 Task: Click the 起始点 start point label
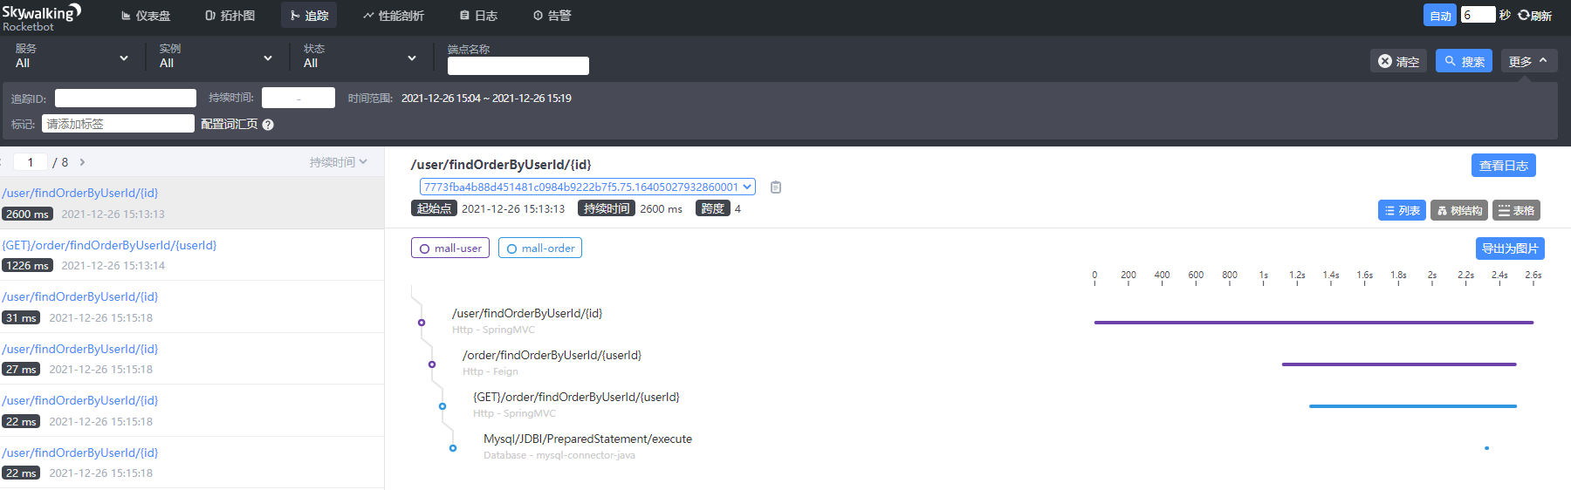434,208
